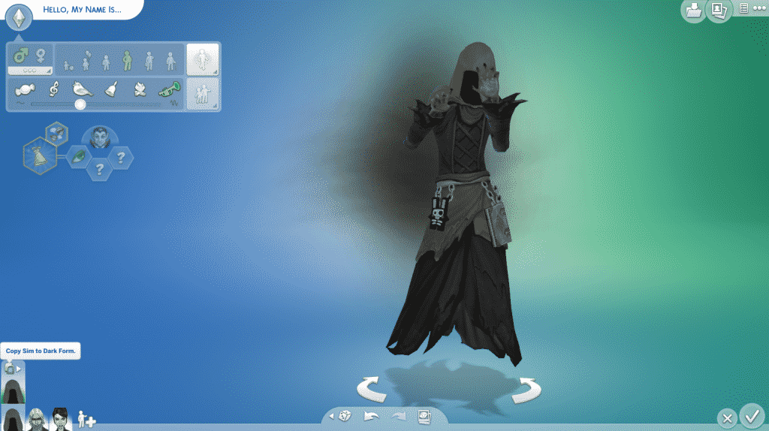Select the brash trumpet voice
The image size is (769, 431).
pyautogui.click(x=170, y=89)
